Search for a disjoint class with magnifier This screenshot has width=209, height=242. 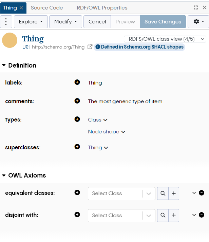[x=163, y=216]
